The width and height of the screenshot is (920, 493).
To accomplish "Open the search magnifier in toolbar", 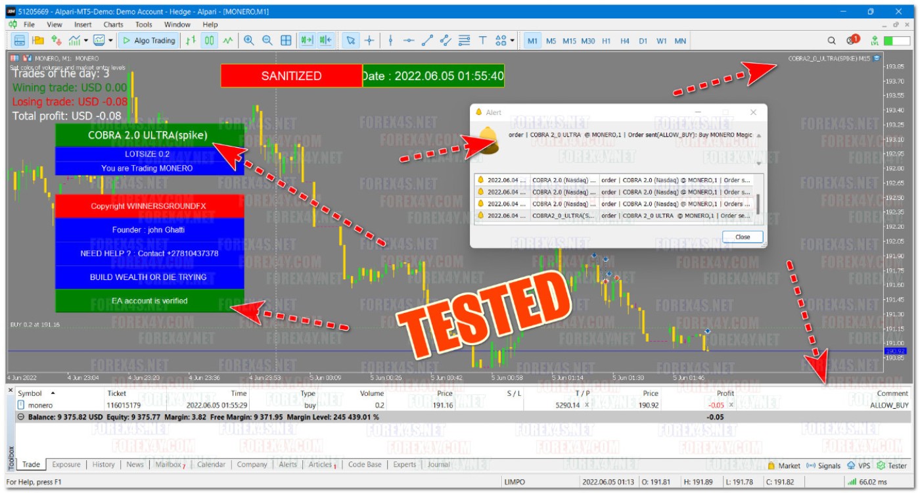I will [x=831, y=41].
